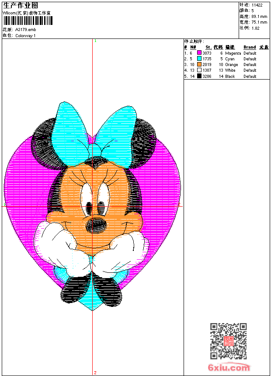The image size is (271, 376).
Task: Click the 'White' description text
Action: click(x=230, y=70)
